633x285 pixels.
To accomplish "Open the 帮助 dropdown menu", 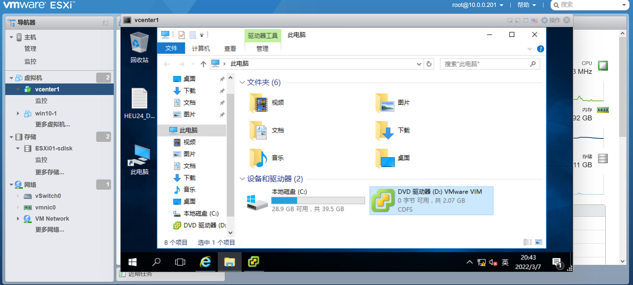I will point(527,5).
